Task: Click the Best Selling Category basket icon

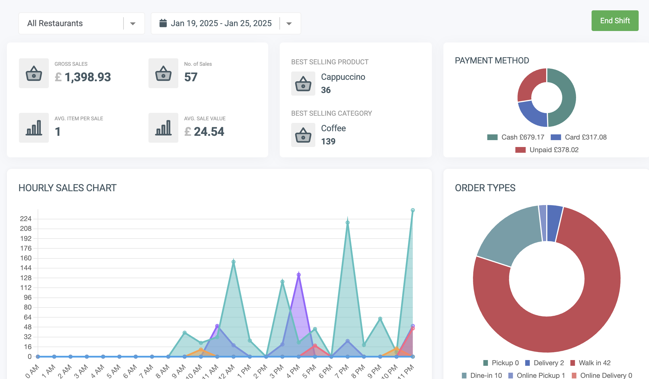Action: 303,135
